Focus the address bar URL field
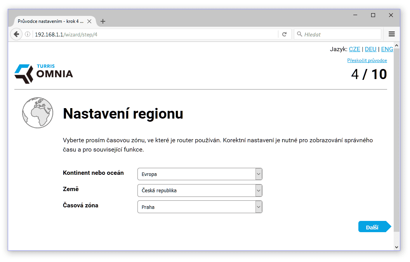 click(156, 34)
